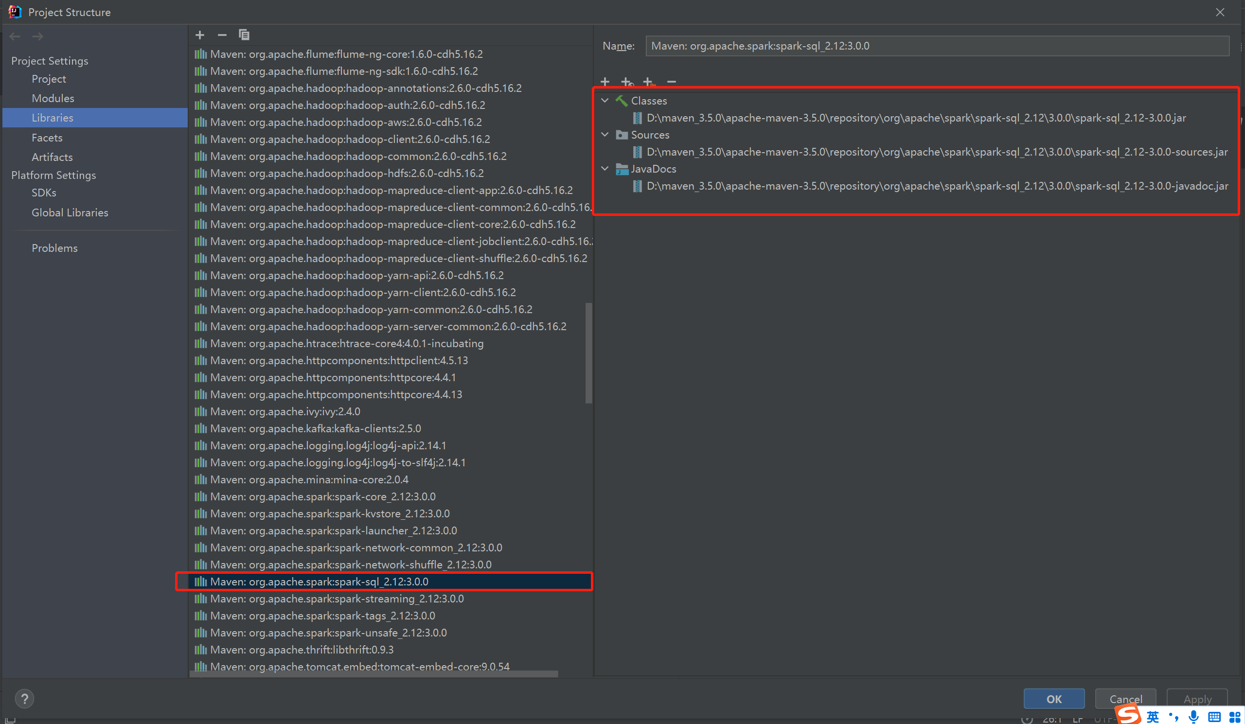Open the Facets settings page
The width and height of the screenshot is (1245, 724).
point(47,138)
